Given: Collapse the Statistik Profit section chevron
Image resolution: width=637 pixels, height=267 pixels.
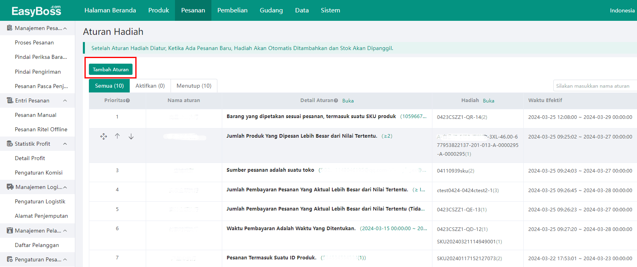Looking at the screenshot, I should pos(65,144).
